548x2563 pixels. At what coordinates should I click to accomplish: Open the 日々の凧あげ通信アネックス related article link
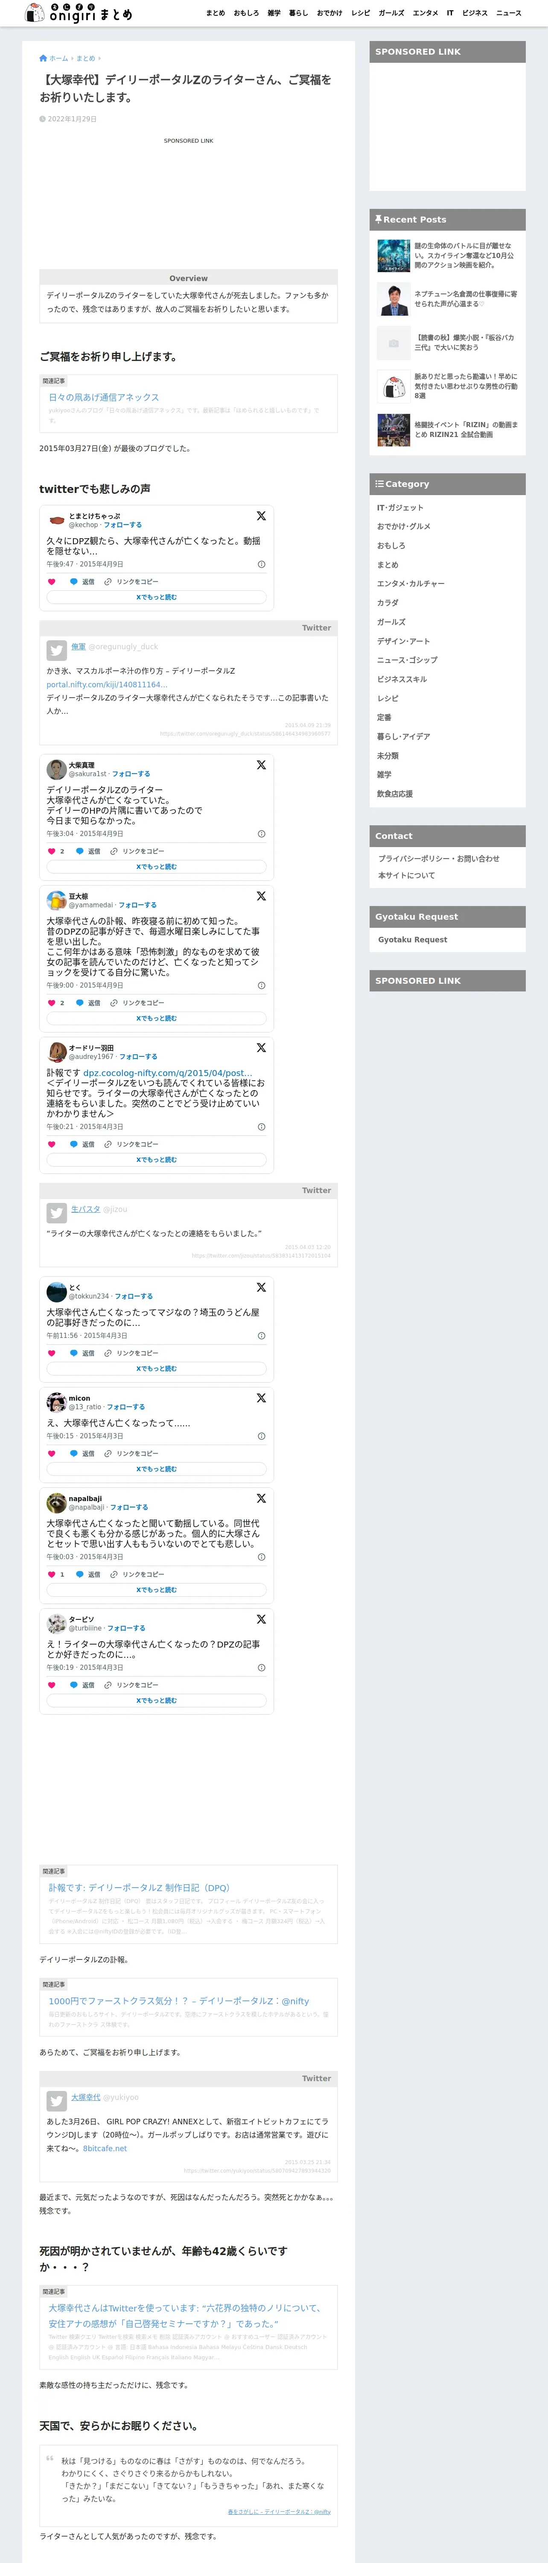pyautogui.click(x=103, y=396)
